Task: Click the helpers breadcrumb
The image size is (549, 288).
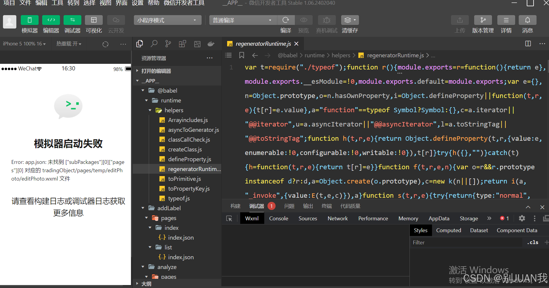Action: coord(341,55)
